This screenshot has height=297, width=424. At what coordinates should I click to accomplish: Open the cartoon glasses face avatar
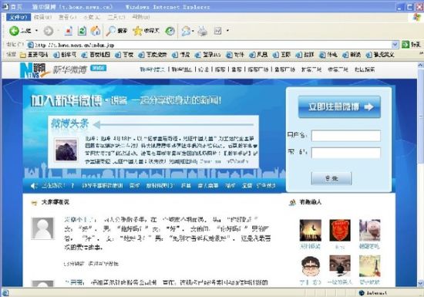pos(311,266)
